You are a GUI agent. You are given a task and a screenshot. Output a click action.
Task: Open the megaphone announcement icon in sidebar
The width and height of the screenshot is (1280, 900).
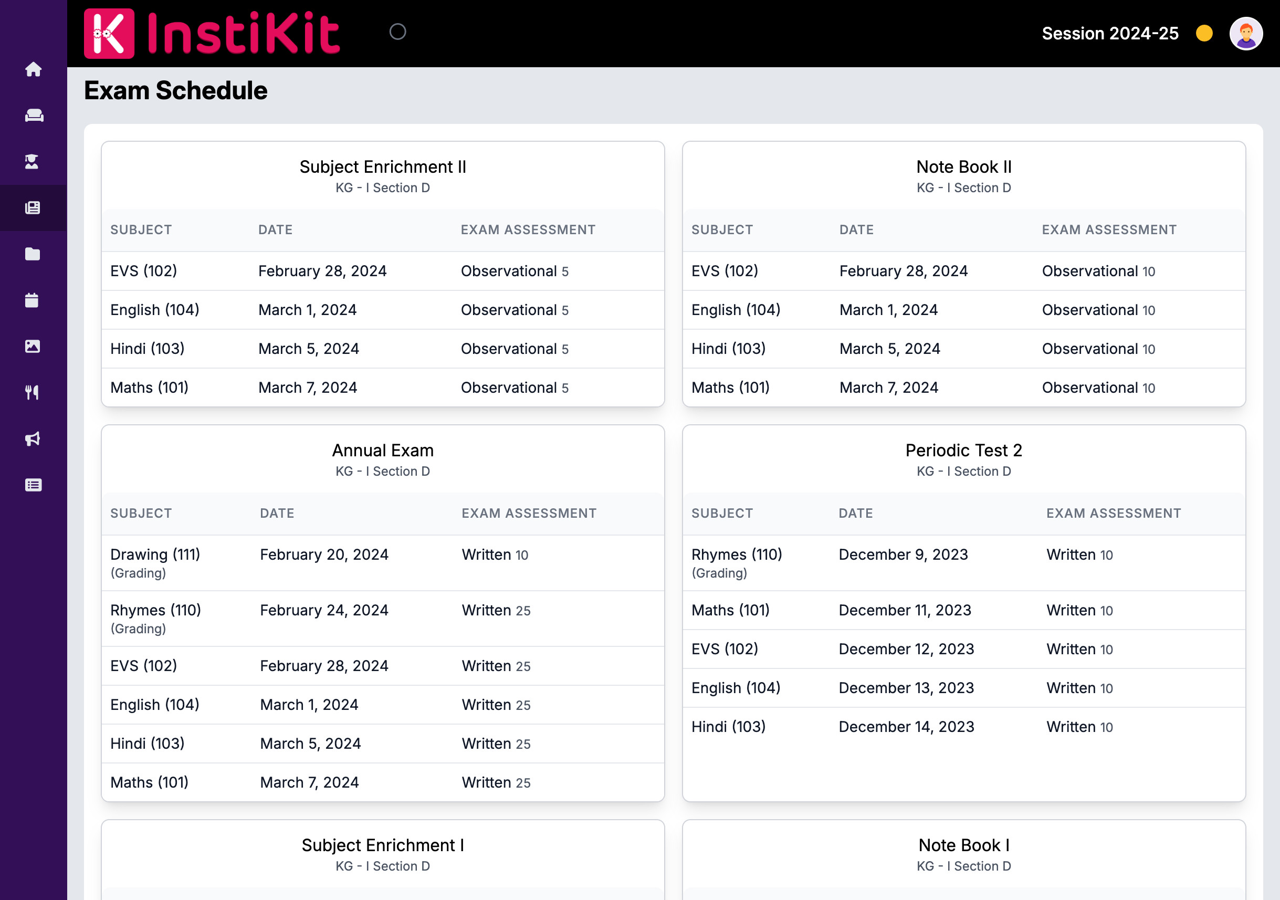(x=33, y=439)
